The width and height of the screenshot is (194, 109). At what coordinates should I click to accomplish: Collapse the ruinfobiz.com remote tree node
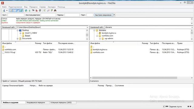pos(97,36)
